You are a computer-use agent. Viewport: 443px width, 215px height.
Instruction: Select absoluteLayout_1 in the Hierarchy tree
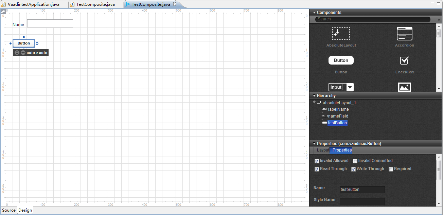coord(339,103)
